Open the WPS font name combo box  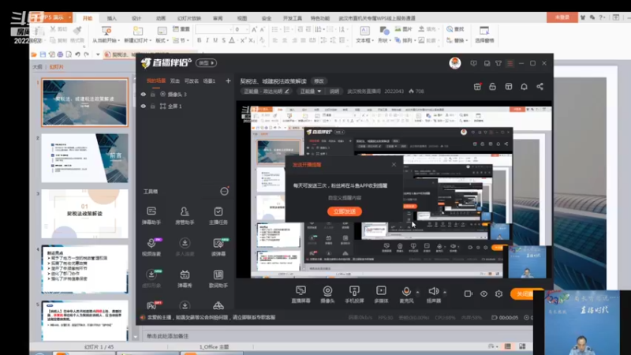(214, 29)
